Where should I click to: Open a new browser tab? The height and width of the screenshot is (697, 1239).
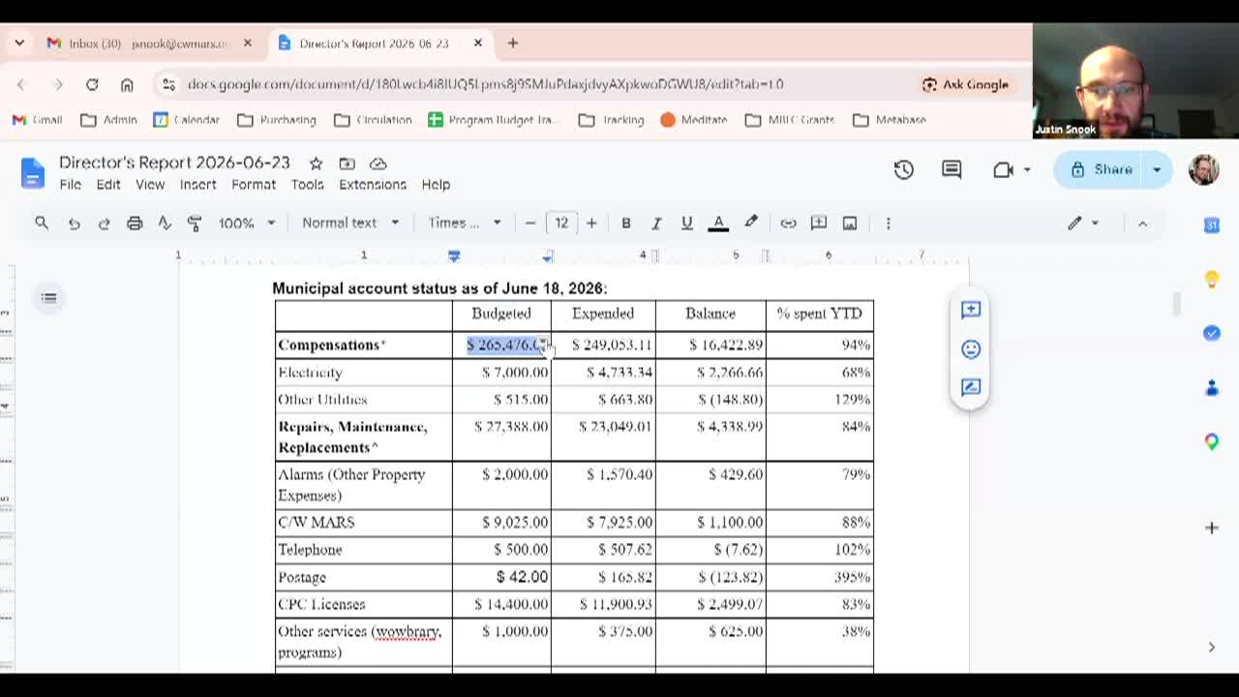(513, 44)
